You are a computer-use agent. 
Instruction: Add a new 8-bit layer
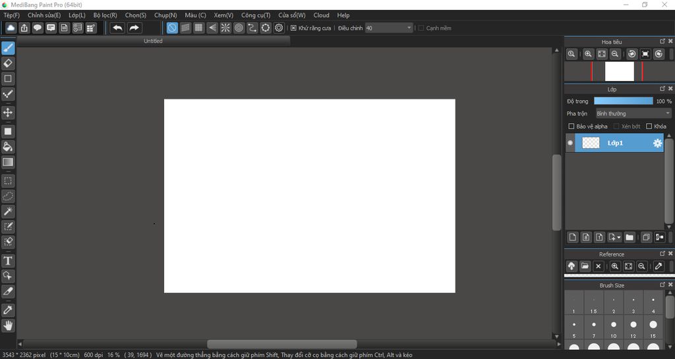click(x=586, y=237)
